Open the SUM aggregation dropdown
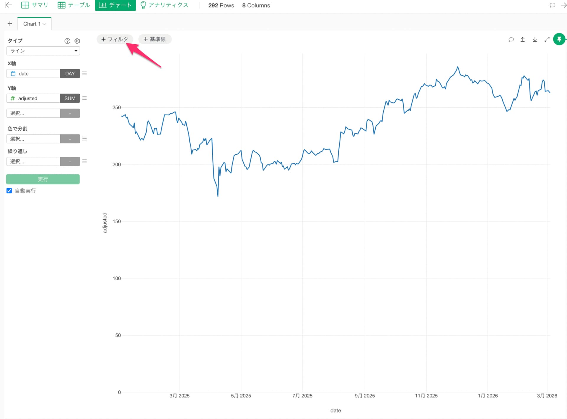This screenshot has width=567, height=419. point(70,98)
